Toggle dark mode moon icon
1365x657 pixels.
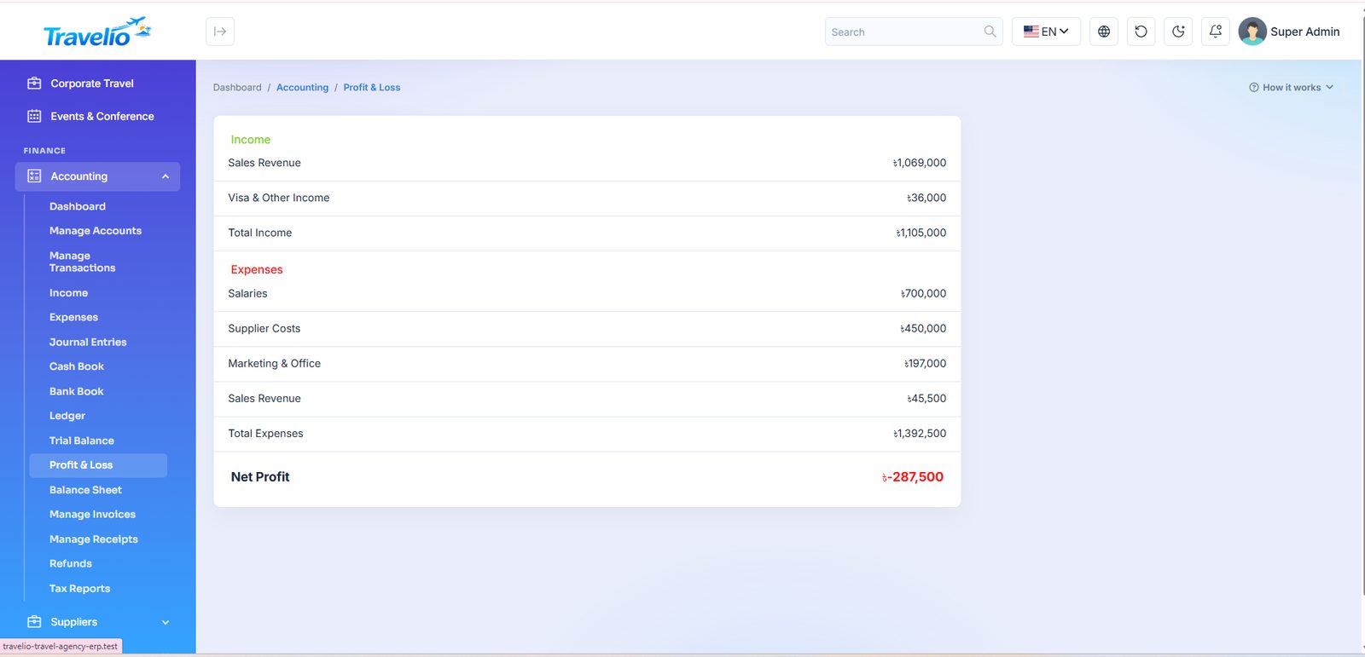coord(1178,32)
